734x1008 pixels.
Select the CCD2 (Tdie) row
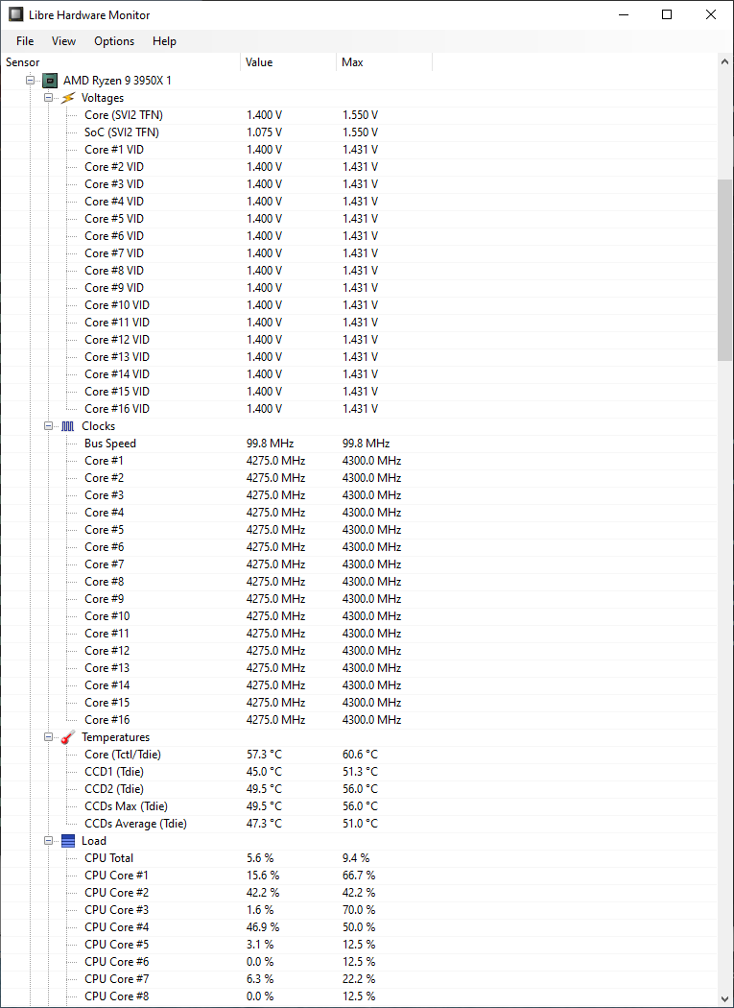pyautogui.click(x=359, y=789)
